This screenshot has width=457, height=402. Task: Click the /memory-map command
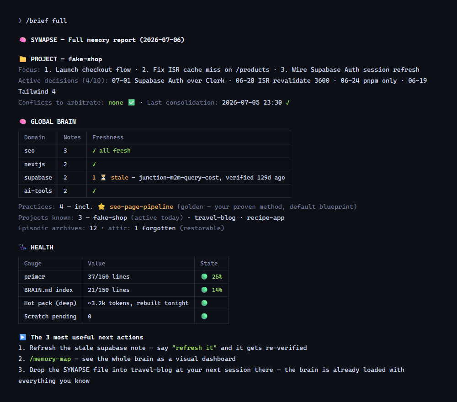[x=50, y=359]
